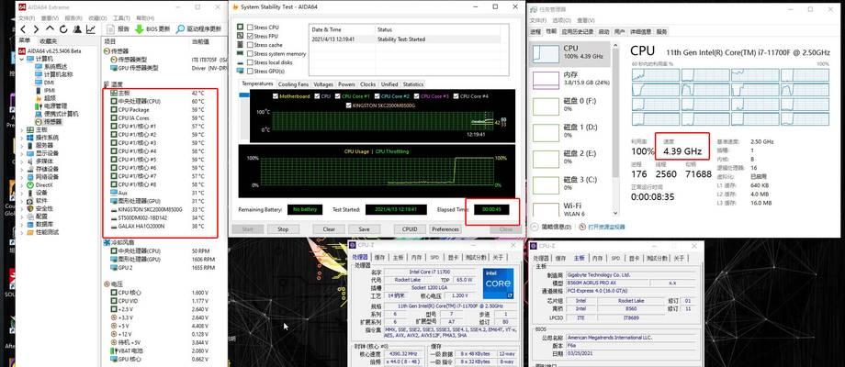Open Preferences in System Stability Test
Image resolution: width=845 pixels, height=367 pixels.
click(x=445, y=229)
